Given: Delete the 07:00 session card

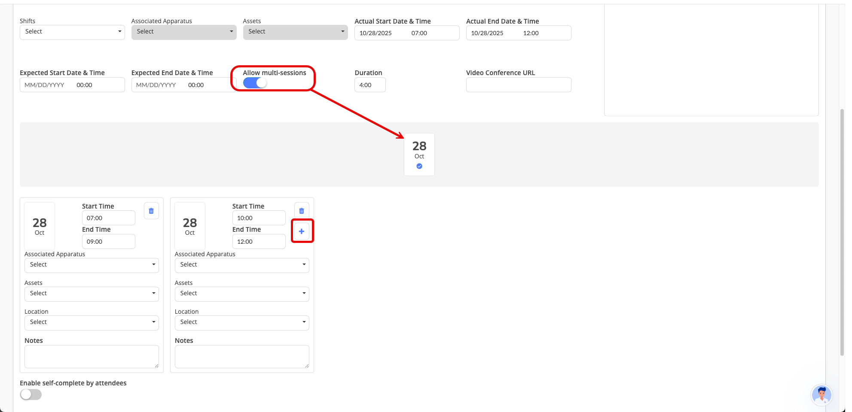Looking at the screenshot, I should [151, 211].
